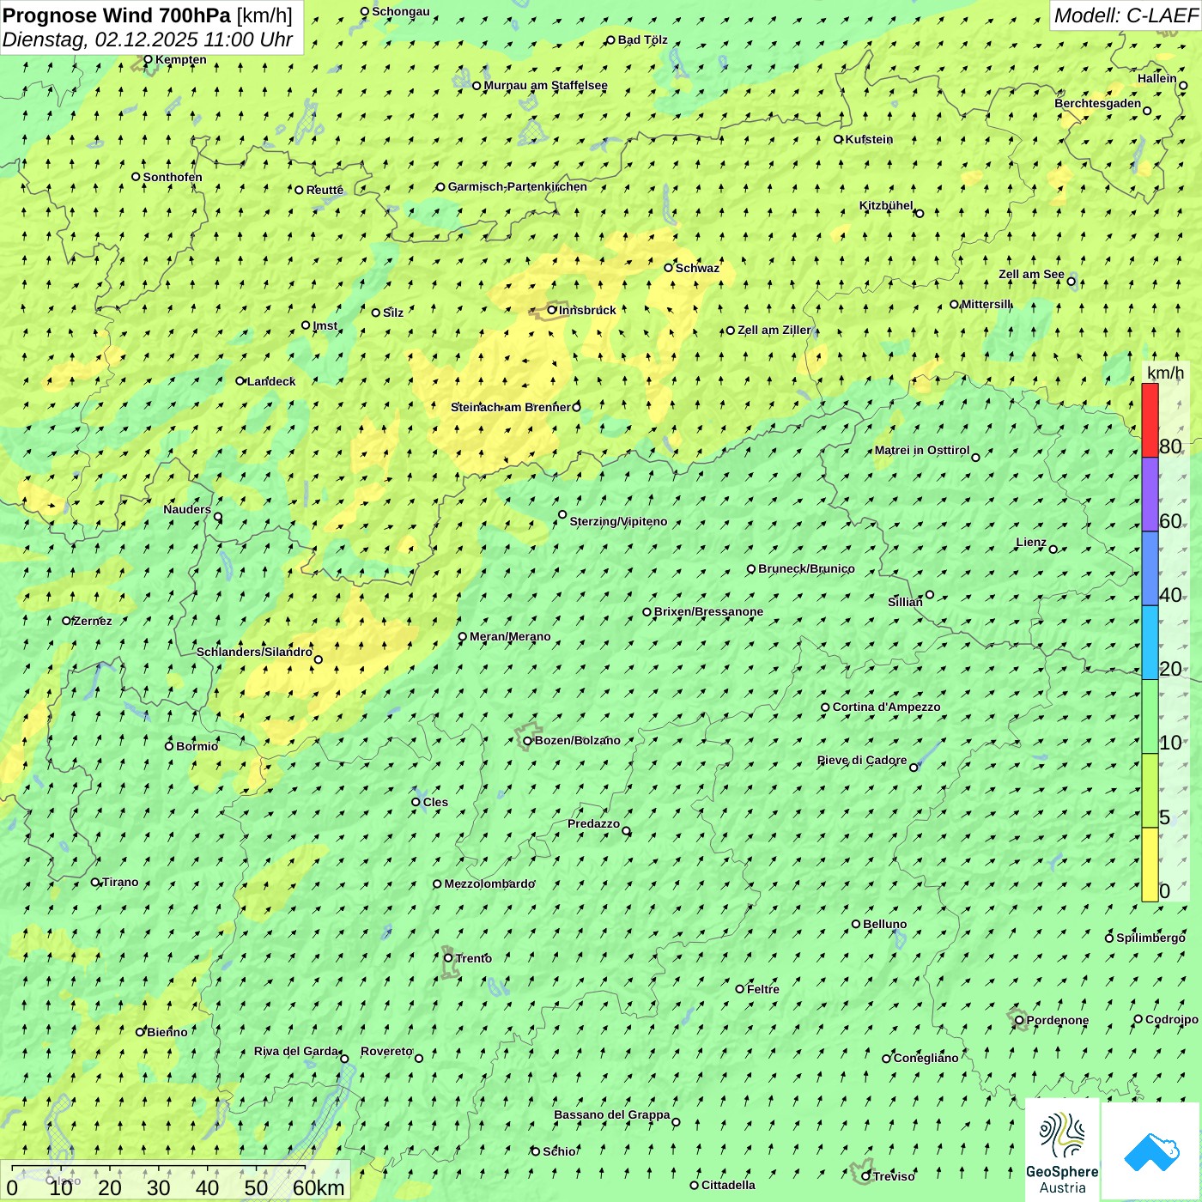Click the 'Bienno' label

(167, 1032)
